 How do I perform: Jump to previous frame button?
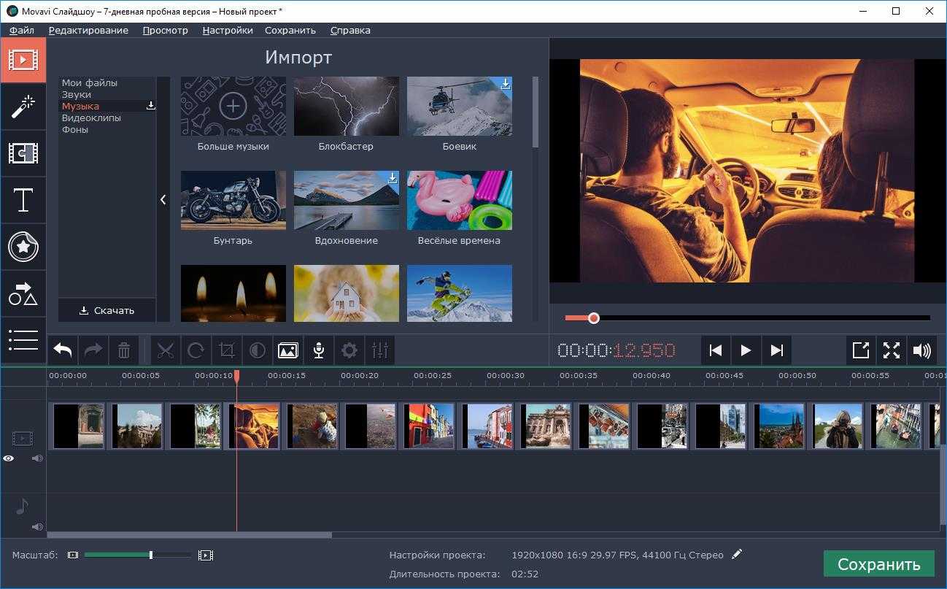716,351
